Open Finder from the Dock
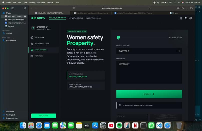 [23, 125]
